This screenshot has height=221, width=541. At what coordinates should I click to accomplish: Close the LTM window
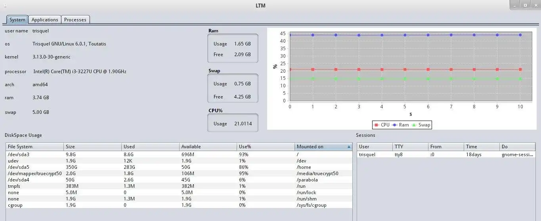pos(535,5)
